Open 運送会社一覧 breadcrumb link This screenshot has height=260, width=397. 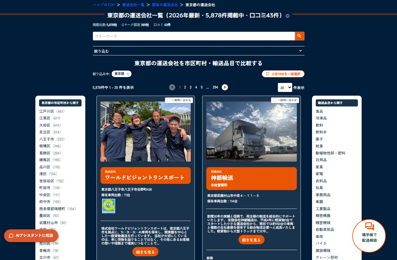click(x=133, y=5)
